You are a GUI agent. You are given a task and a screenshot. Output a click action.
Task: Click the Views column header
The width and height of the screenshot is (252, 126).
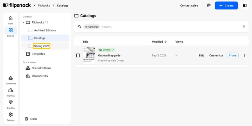(x=179, y=42)
